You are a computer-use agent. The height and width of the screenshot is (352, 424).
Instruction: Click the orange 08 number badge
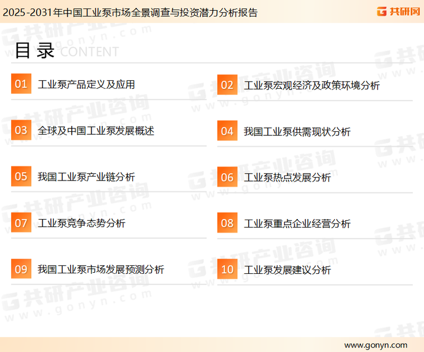(227, 223)
